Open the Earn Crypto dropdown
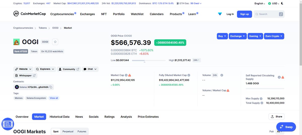302x135 pixels. point(274,36)
